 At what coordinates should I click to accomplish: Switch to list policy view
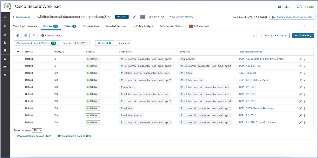click(x=26, y=35)
